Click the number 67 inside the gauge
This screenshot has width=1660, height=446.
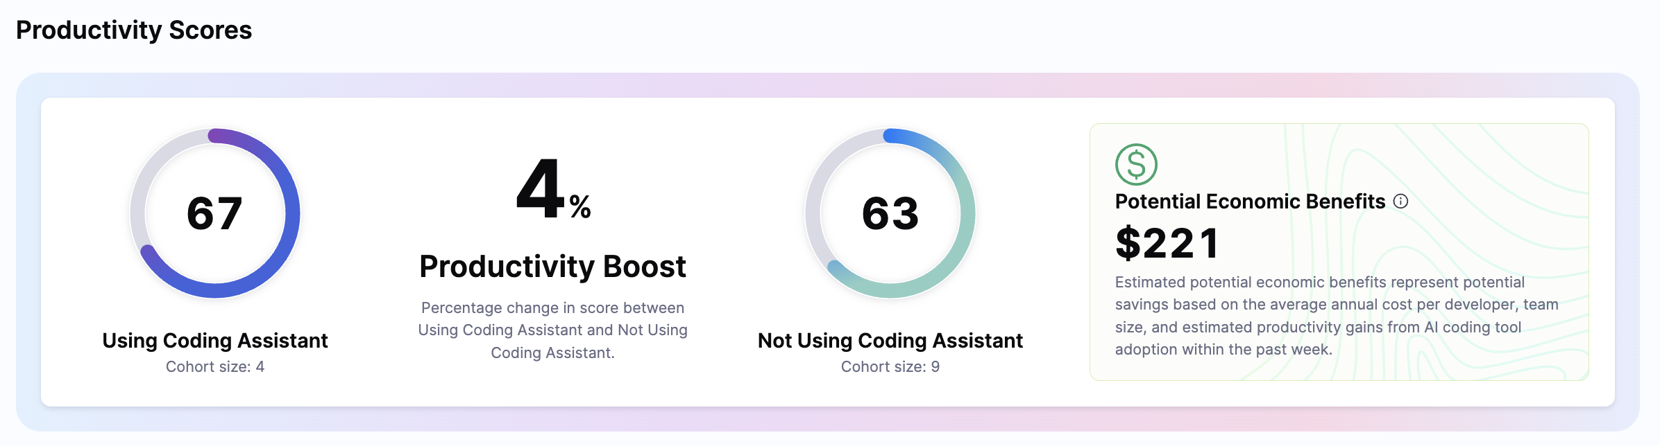point(214,213)
